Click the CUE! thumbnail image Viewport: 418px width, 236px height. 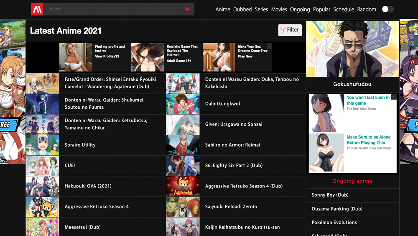coord(42,166)
